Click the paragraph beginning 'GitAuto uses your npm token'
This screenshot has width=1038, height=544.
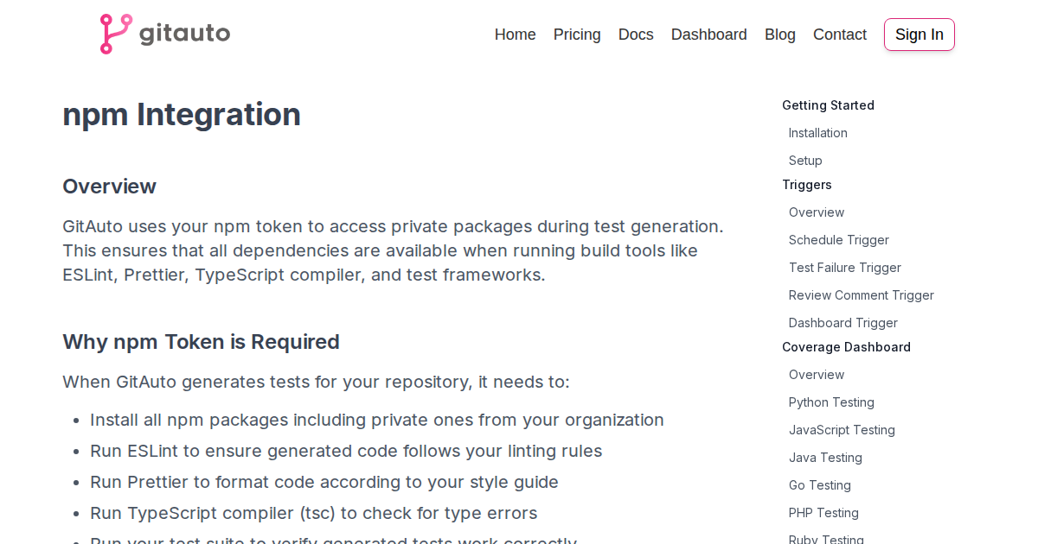coord(394,250)
